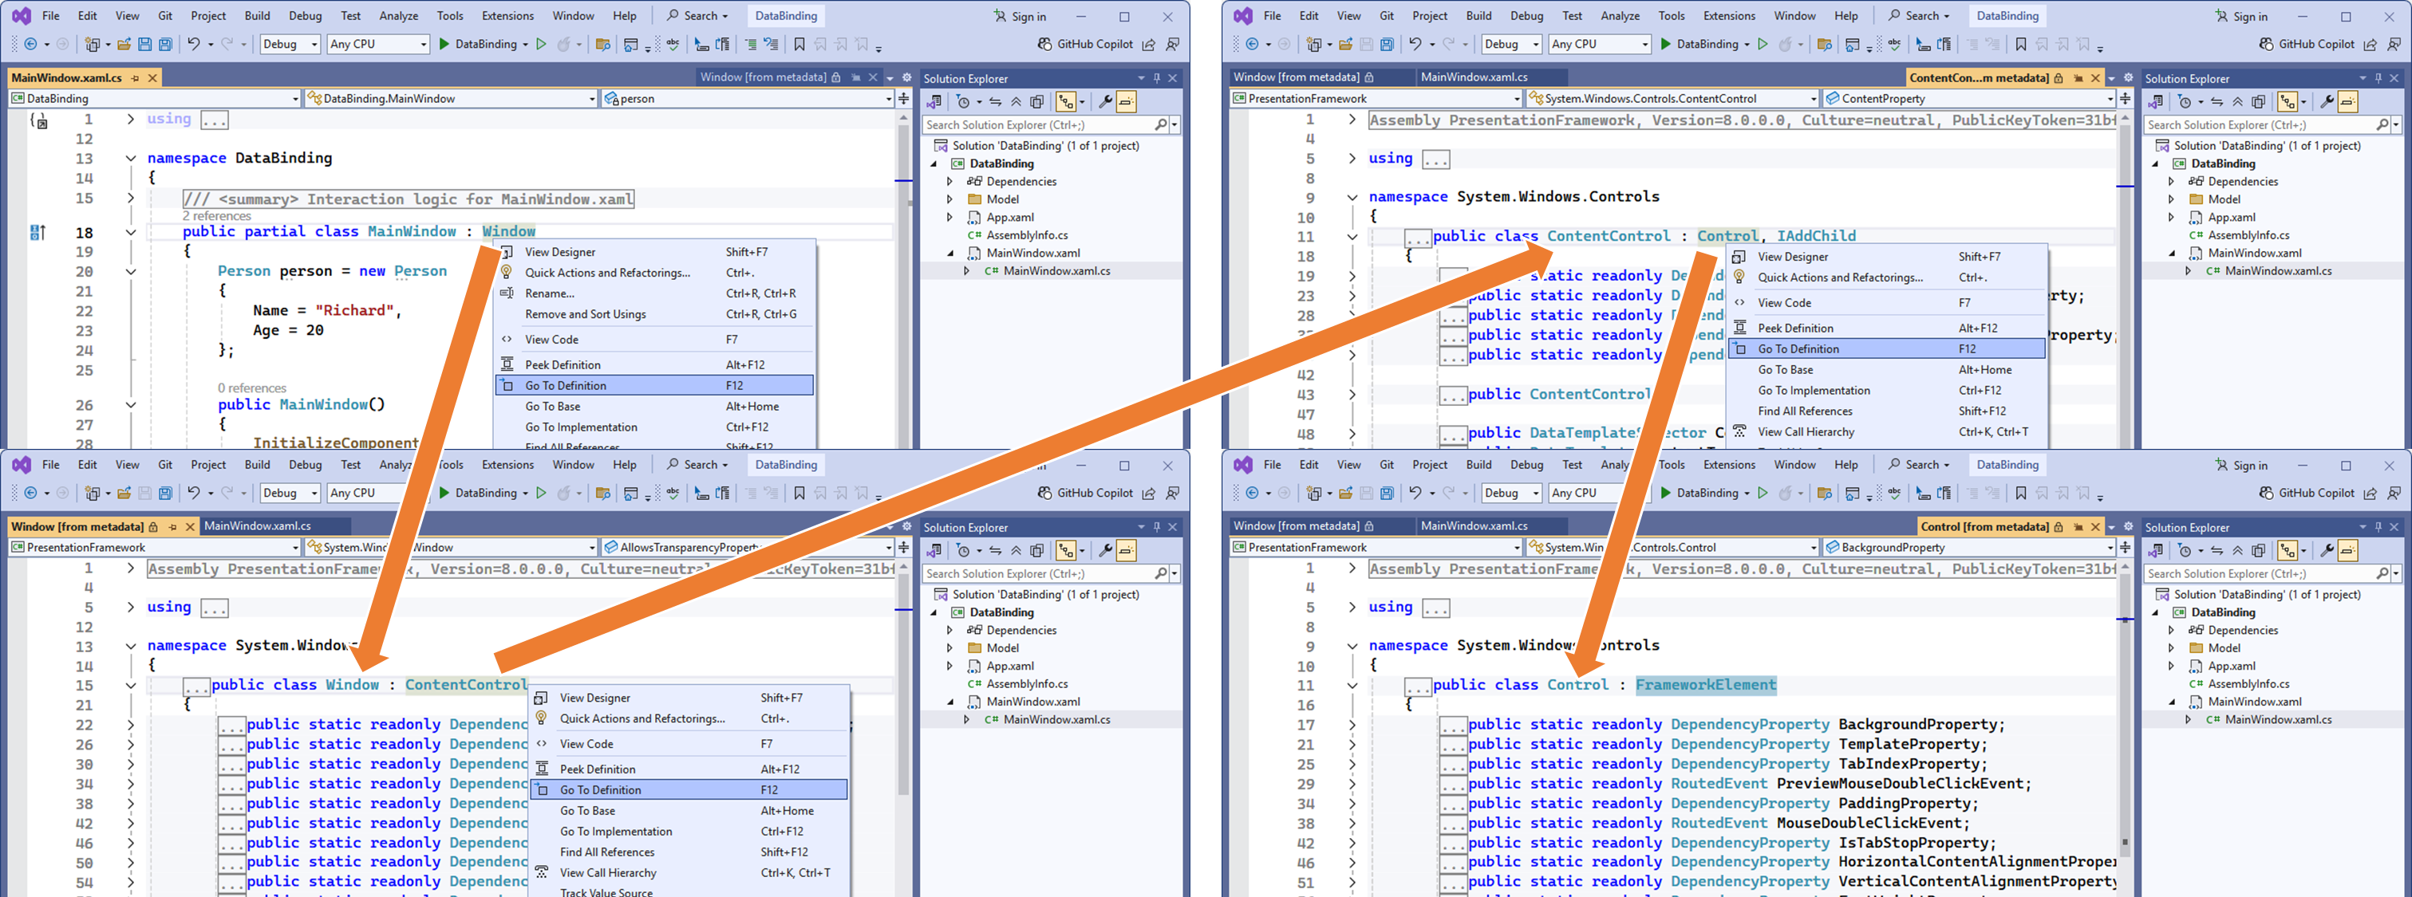The image size is (2412, 897).
Task: Toggle Auto Hide pin on bottom-left Solution Explorer
Action: tap(1157, 528)
